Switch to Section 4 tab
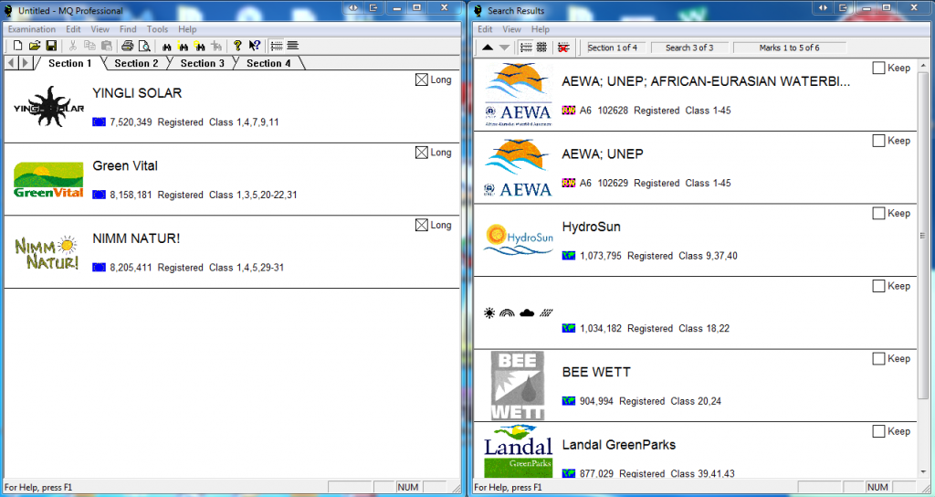 tap(269, 63)
